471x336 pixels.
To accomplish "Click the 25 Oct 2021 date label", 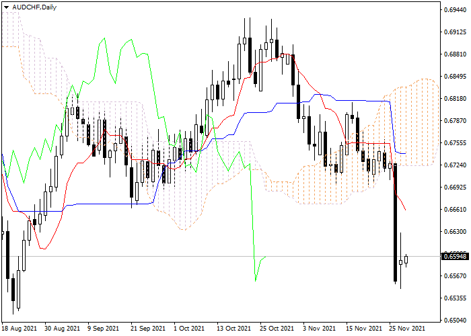I will [x=277, y=329].
